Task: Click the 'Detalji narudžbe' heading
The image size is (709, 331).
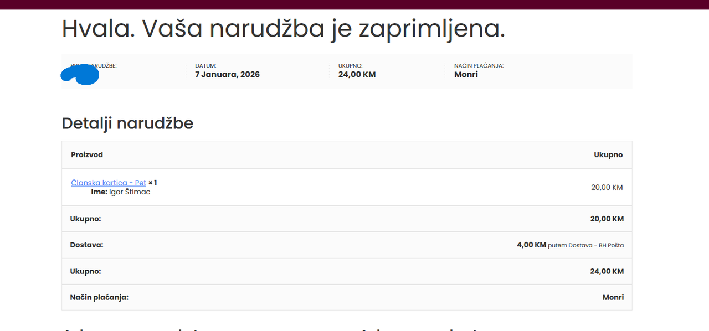Action: [127, 123]
